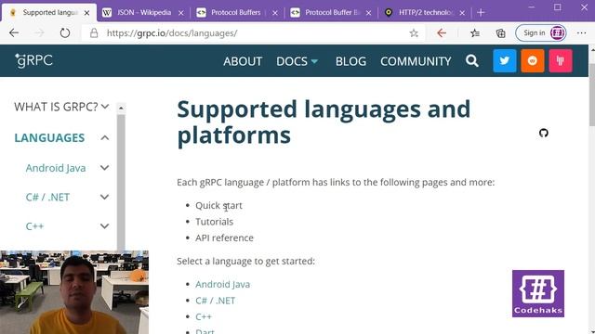595x334 pixels.
Task: Switch to the HTTP/2 technology tab
Action: 425,12
